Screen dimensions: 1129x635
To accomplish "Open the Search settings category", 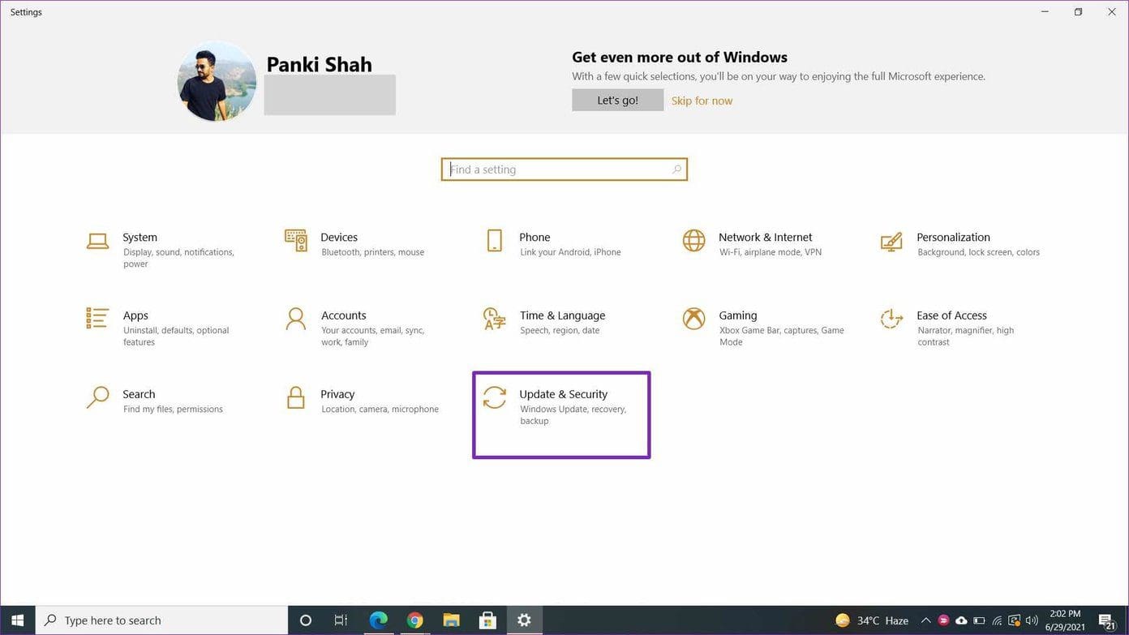I will pyautogui.click(x=154, y=401).
